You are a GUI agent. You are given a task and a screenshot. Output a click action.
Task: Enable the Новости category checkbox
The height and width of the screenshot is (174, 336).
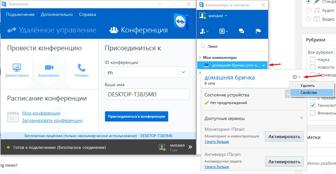pyautogui.click(x=313, y=67)
